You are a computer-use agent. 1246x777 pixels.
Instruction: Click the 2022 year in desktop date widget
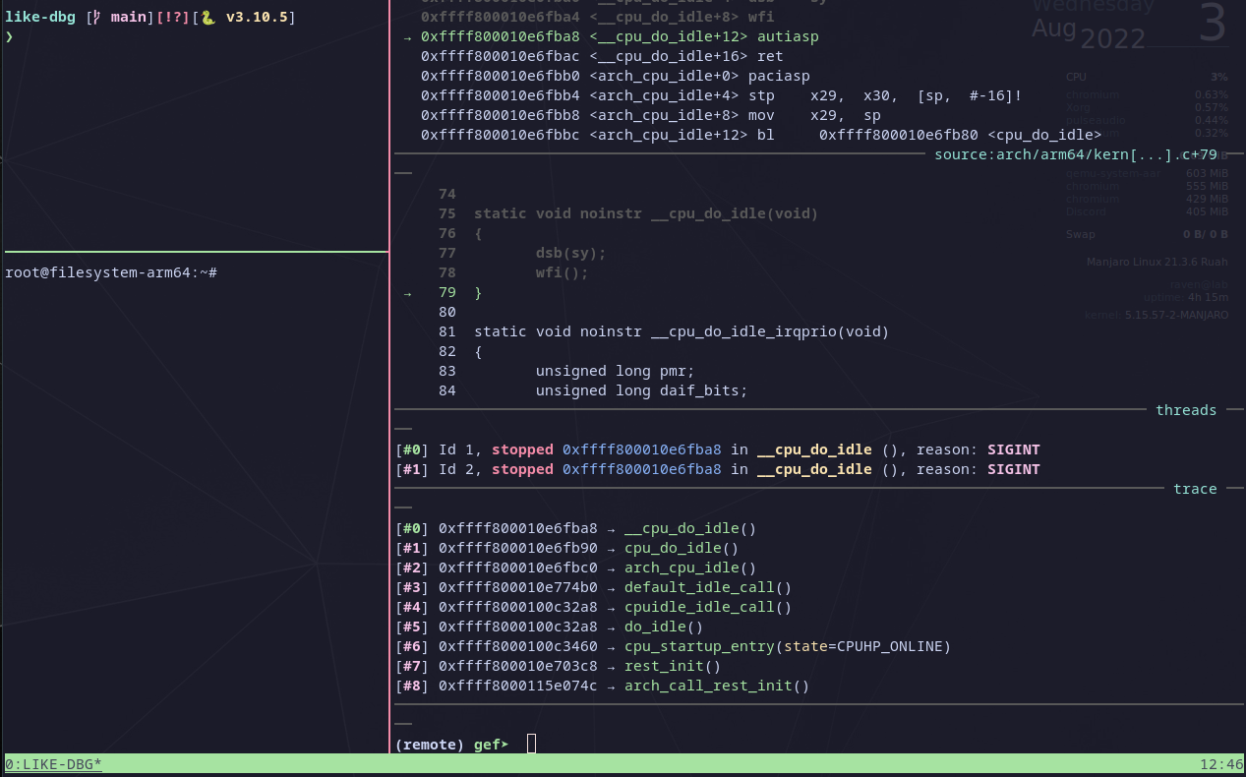(1112, 38)
